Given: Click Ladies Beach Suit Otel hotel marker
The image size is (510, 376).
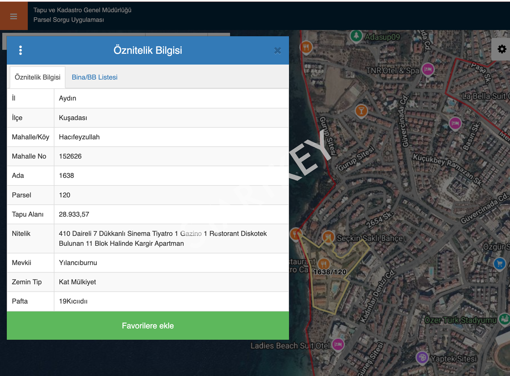Looking at the screenshot, I should coord(338,344).
